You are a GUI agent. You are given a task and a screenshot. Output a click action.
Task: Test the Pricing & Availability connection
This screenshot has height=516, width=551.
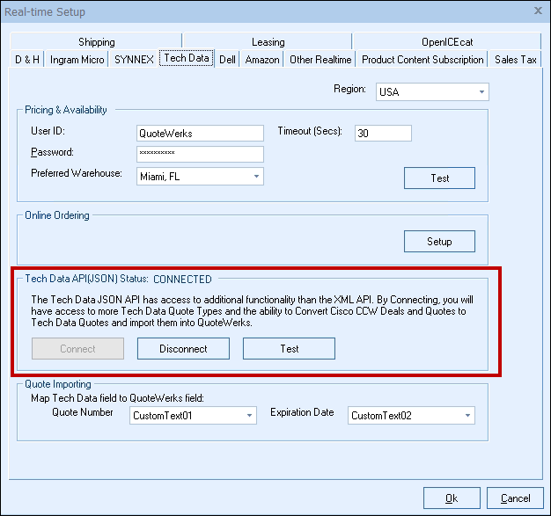click(x=439, y=178)
